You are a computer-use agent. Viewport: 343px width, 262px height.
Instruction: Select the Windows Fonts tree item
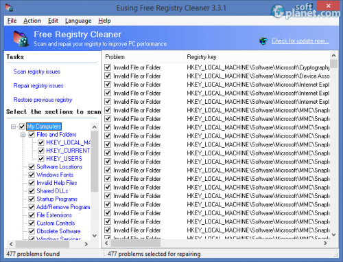tap(55, 175)
